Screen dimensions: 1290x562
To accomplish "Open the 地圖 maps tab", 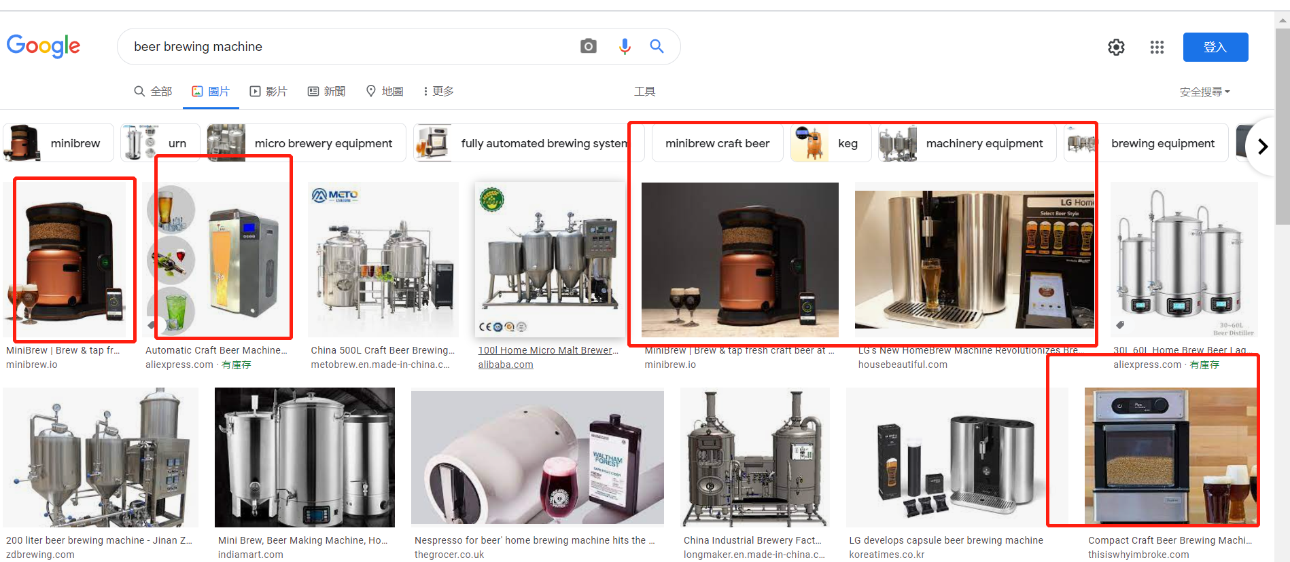I will tap(385, 91).
